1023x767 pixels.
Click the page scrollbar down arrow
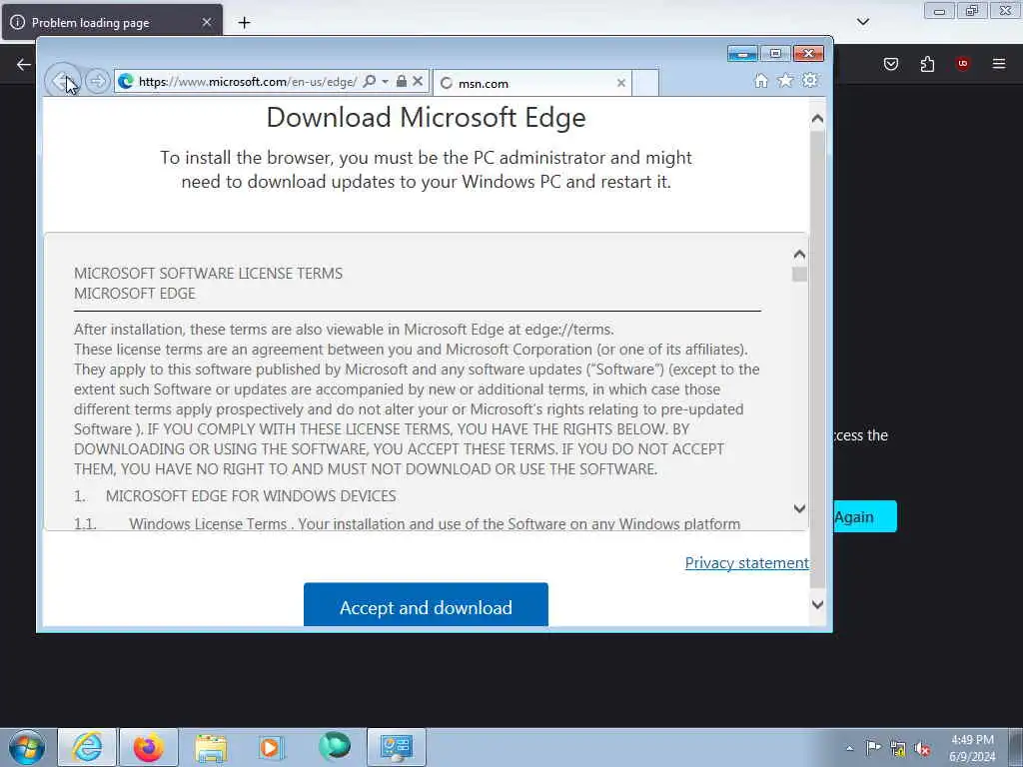817,604
